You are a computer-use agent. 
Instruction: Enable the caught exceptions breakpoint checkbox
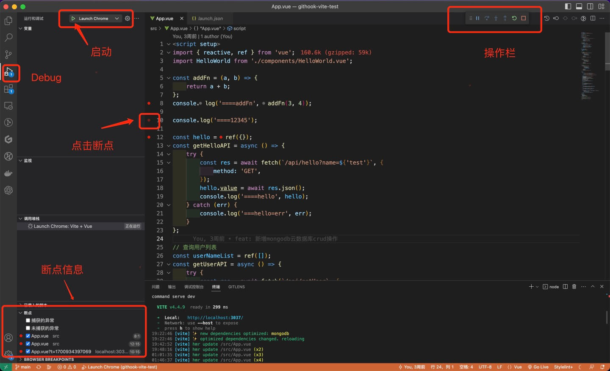pos(28,321)
